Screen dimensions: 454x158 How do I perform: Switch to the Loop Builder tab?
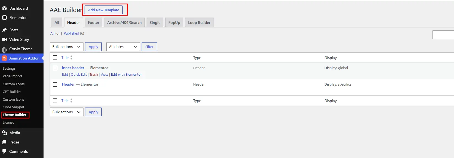point(199,22)
